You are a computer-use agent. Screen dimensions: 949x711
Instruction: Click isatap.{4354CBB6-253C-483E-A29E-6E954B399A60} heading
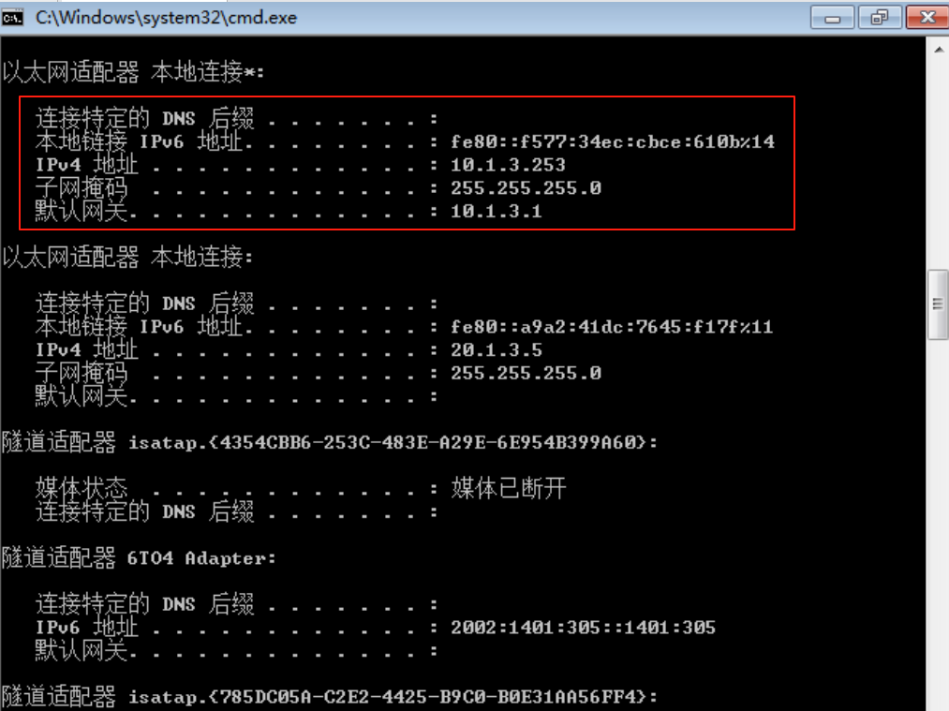pos(329,442)
